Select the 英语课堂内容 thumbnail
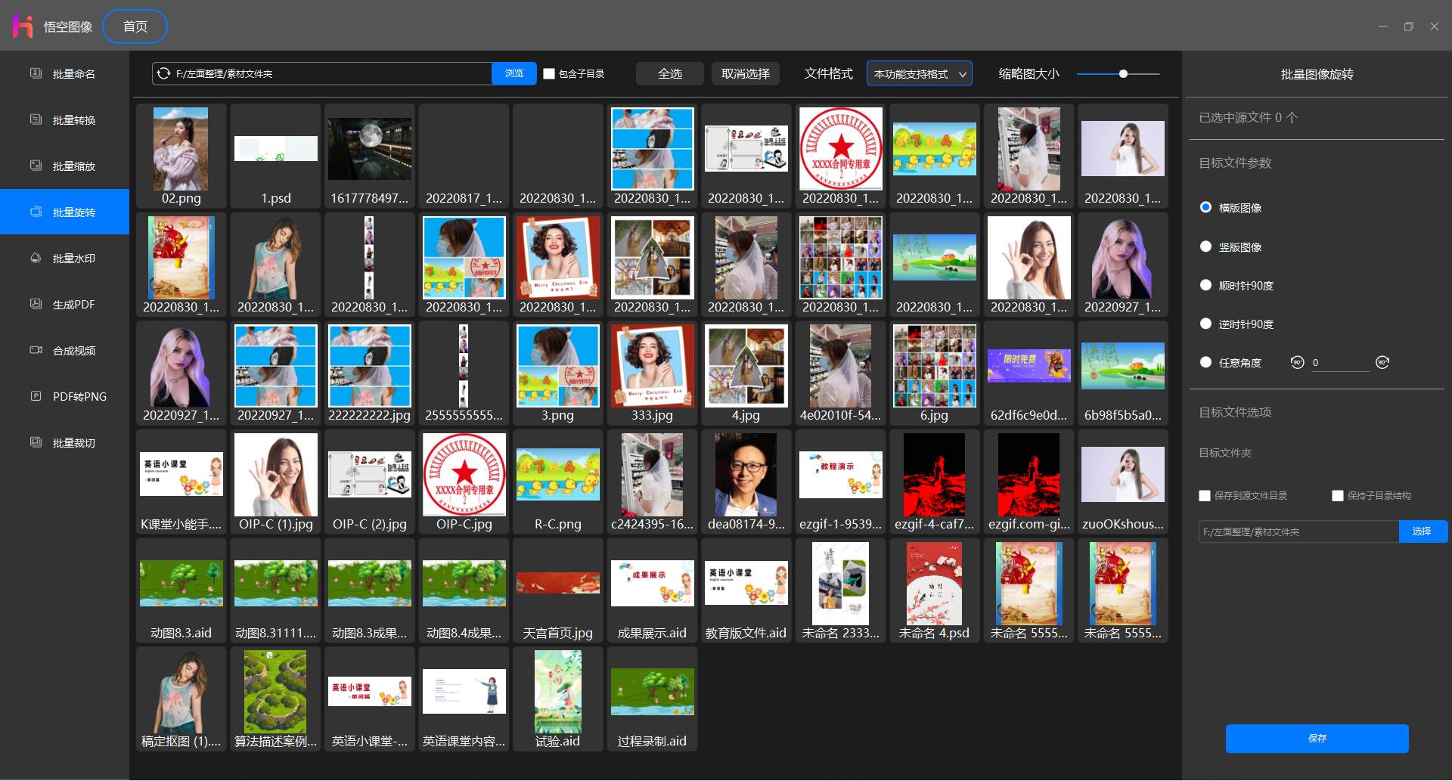 point(464,699)
